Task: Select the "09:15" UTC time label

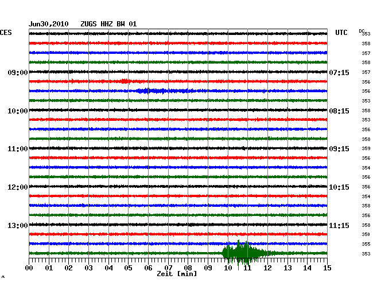Action: [339, 149]
